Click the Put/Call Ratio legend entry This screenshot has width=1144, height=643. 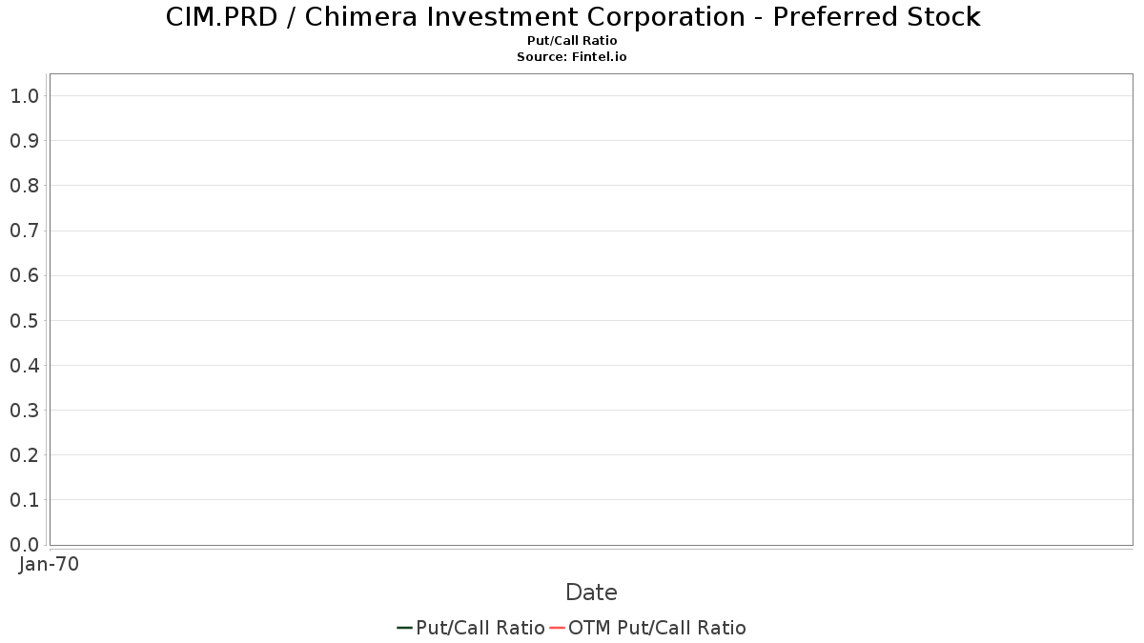pyautogui.click(x=471, y=628)
